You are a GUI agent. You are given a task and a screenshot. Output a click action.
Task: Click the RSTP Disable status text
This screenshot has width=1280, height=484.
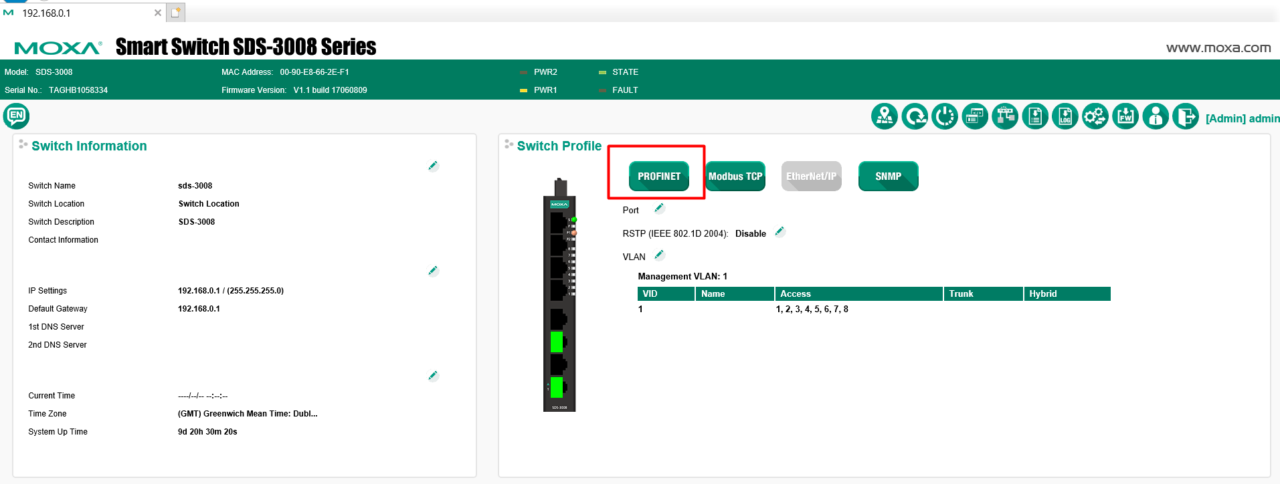[751, 234]
